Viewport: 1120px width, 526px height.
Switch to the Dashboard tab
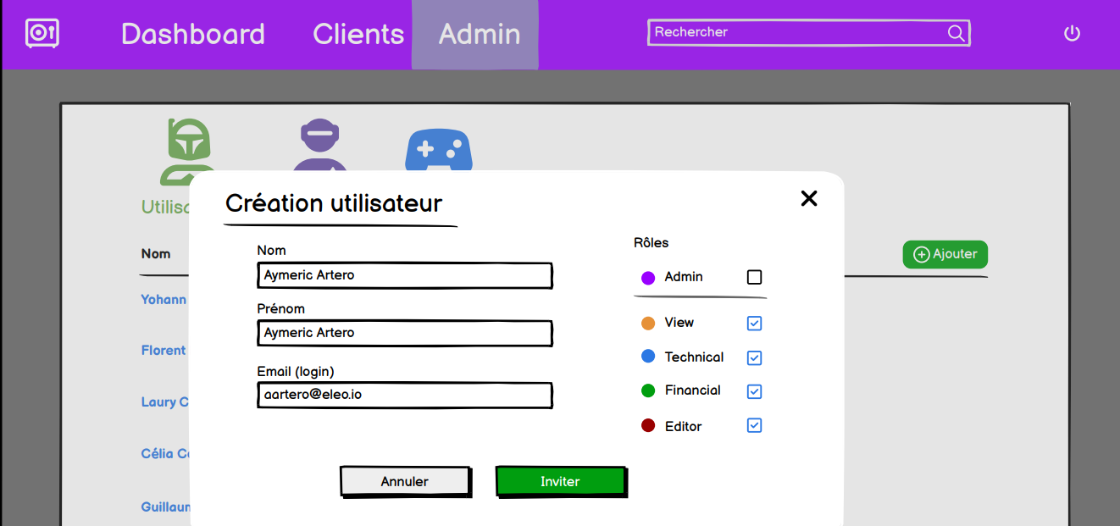pyautogui.click(x=192, y=34)
